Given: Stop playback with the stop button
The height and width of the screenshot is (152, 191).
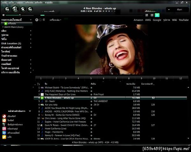Looking at the screenshot, I should point(23,9).
